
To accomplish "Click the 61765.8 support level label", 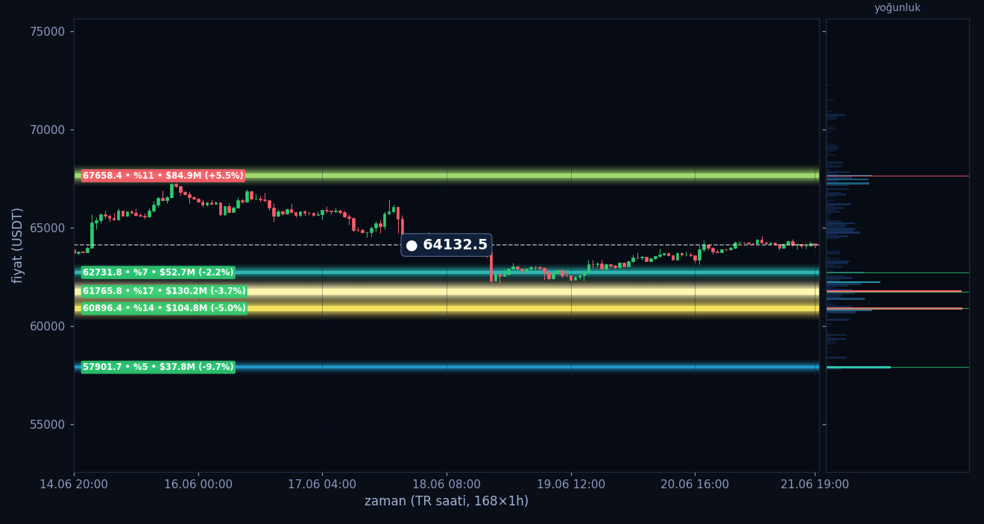I will point(164,291).
